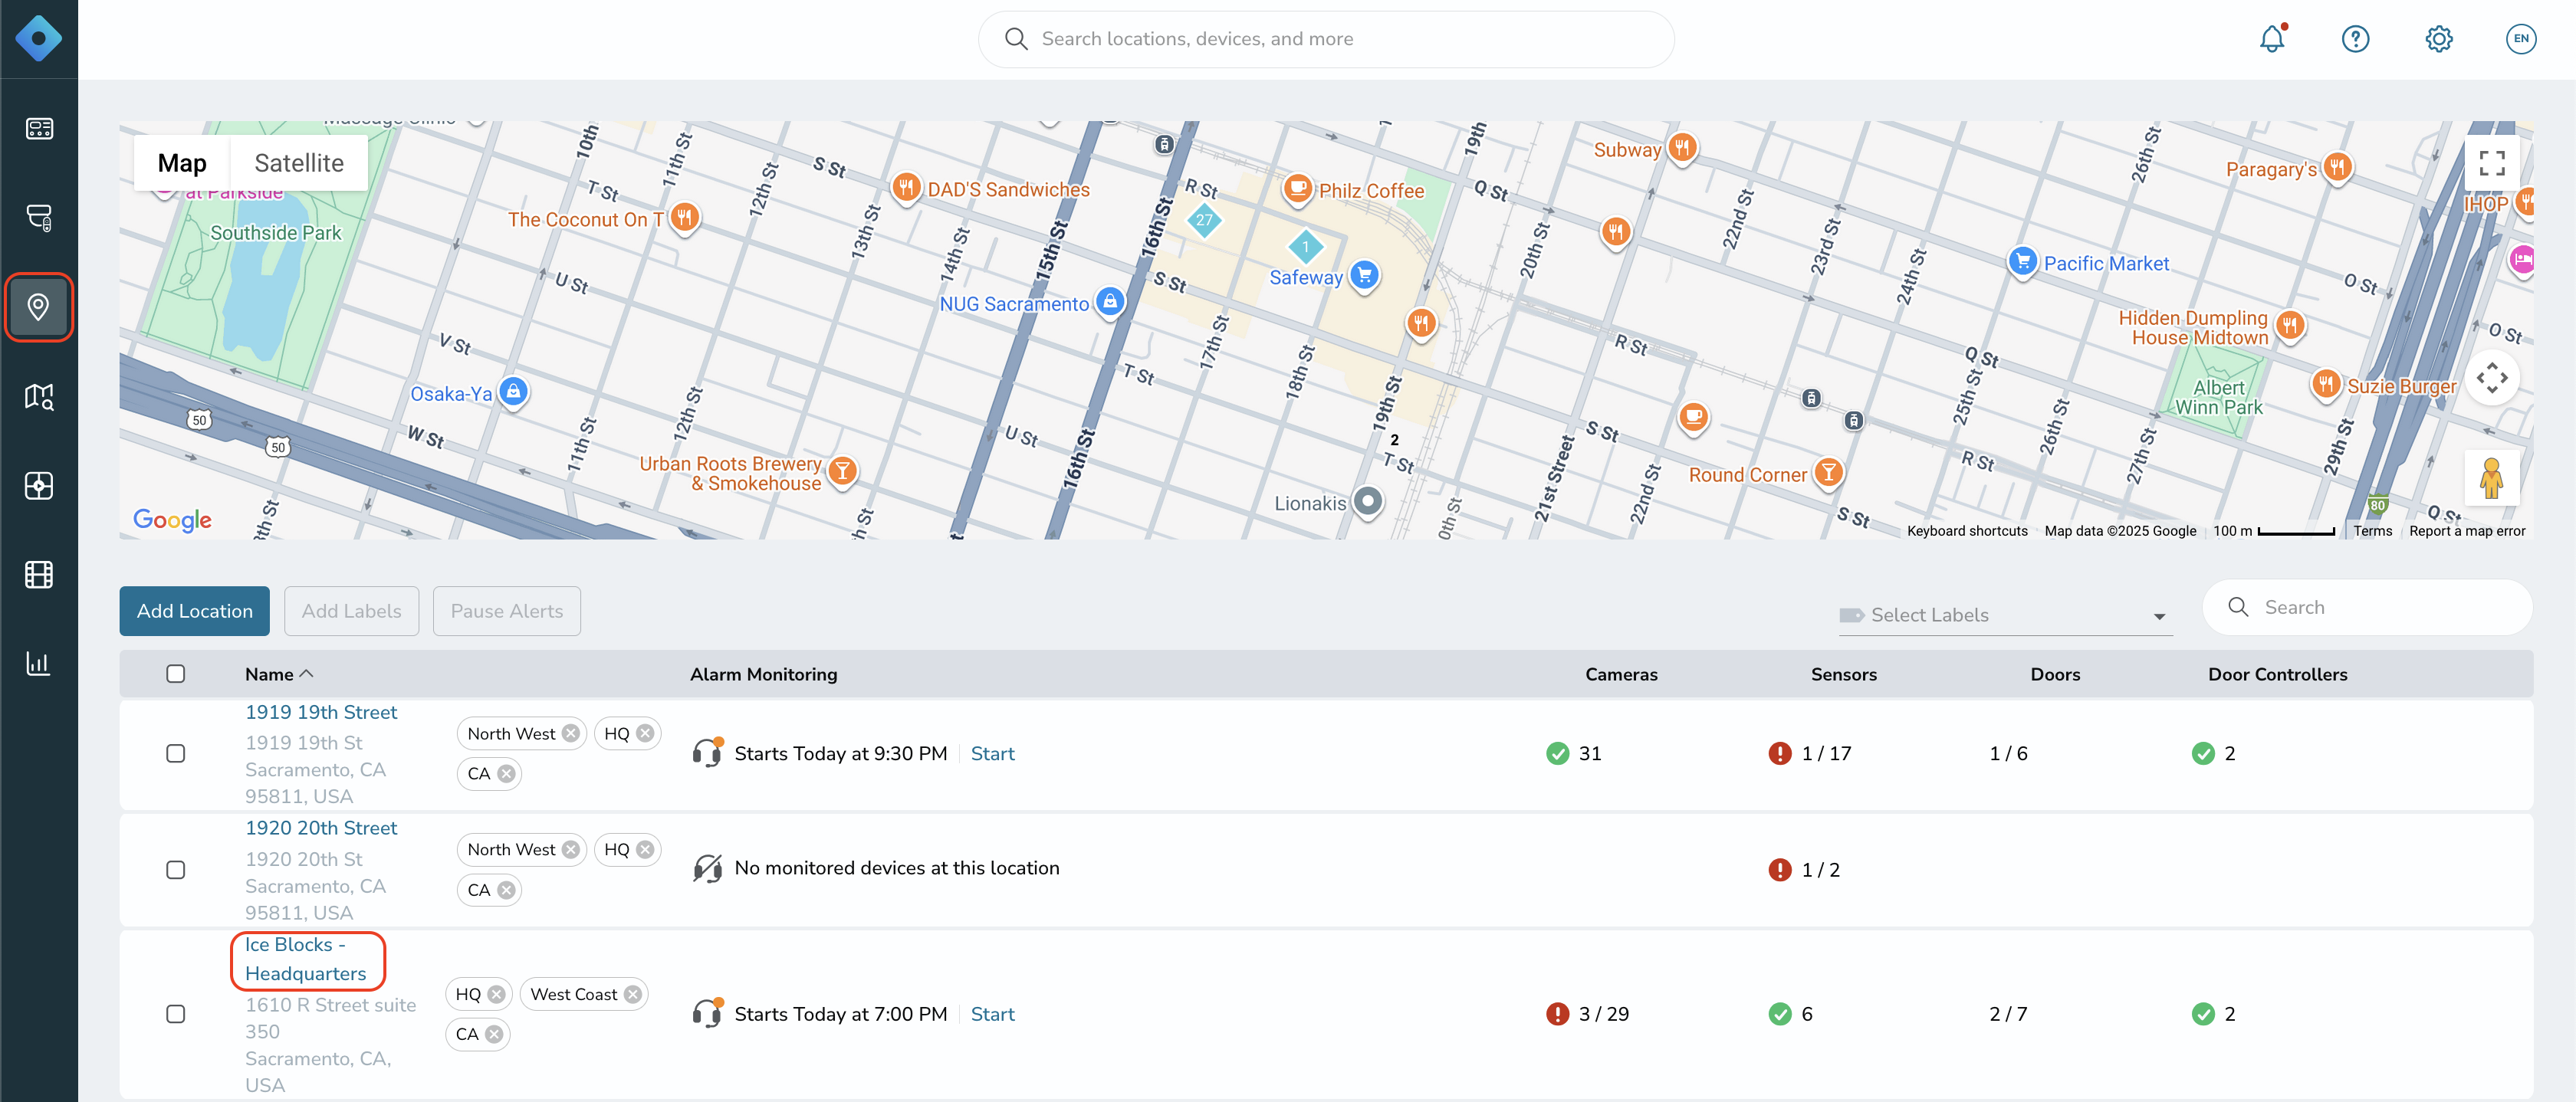Open the 1919 19th Street location link

coord(321,712)
